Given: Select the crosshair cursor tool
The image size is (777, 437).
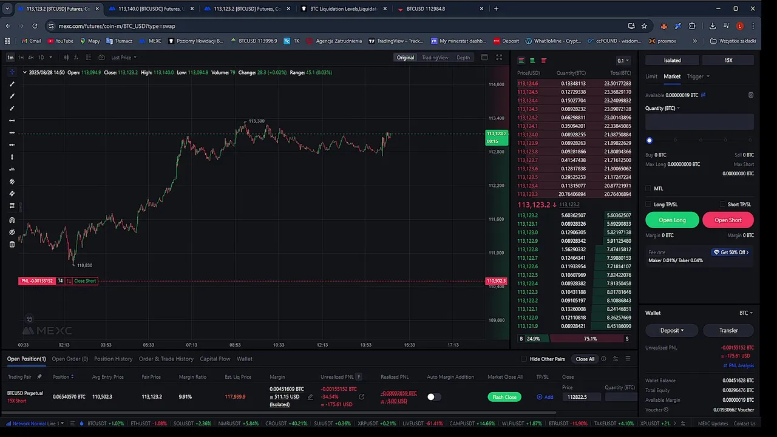Looking at the screenshot, I should click(12, 72).
